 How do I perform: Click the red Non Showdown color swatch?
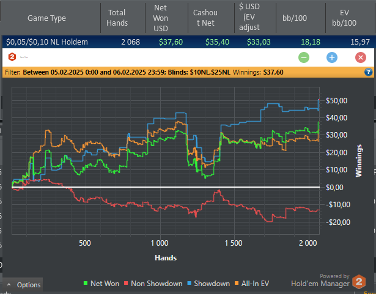126,284
